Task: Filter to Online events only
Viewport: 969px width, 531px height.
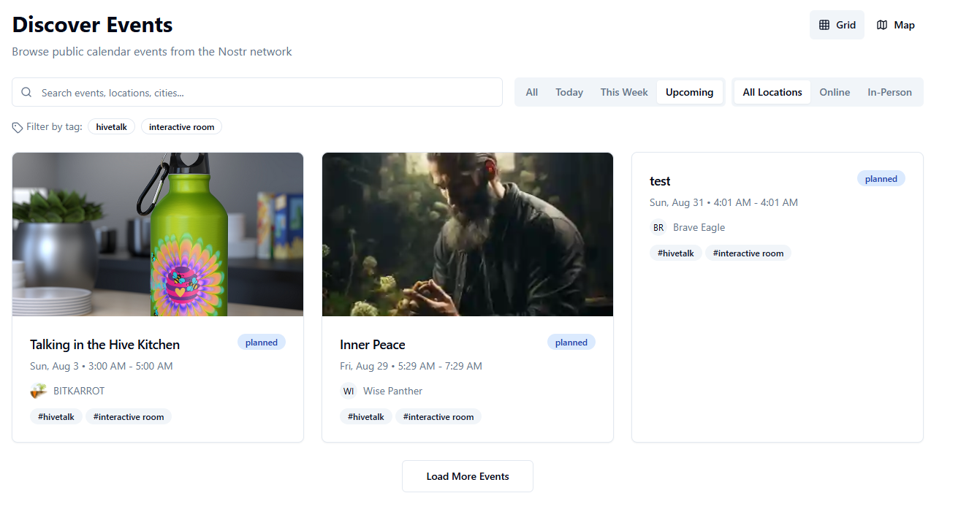Action: click(x=835, y=92)
